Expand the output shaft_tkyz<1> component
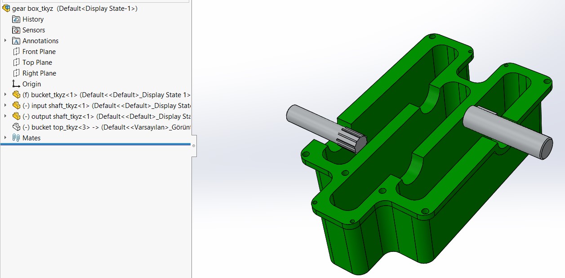The width and height of the screenshot is (565, 278). tap(5, 116)
